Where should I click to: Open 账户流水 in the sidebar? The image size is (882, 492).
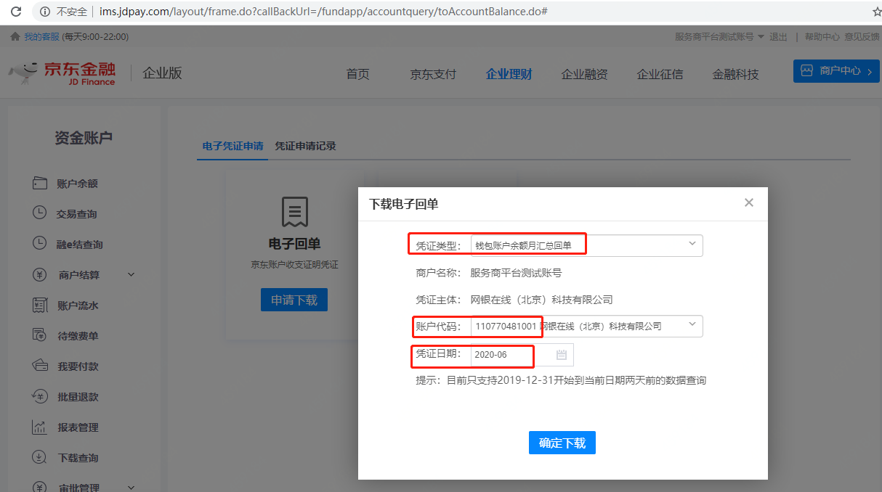point(78,306)
